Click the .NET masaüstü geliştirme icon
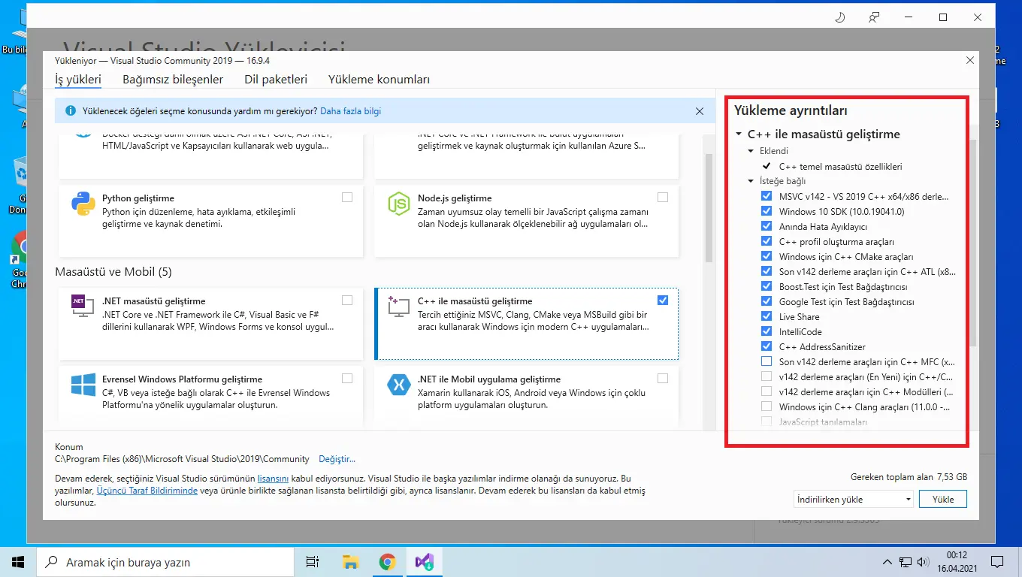 [83, 306]
